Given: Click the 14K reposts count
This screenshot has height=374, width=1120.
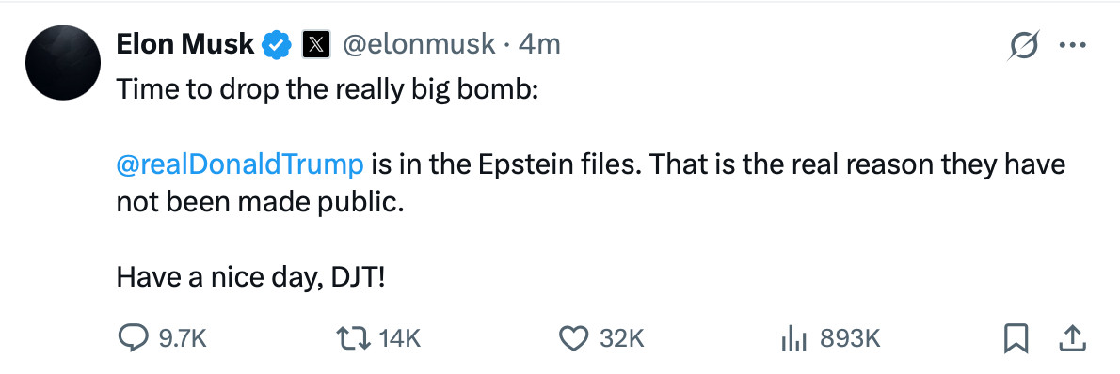Looking at the screenshot, I should [400, 338].
